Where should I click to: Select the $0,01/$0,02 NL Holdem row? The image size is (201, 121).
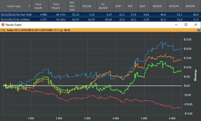(x=100, y=20)
